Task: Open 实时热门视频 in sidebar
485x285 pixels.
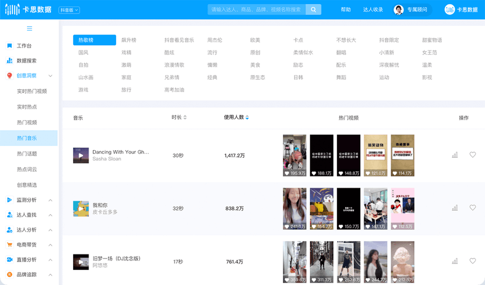Action: click(32, 91)
